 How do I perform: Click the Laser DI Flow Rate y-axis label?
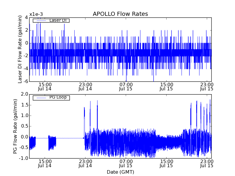point(20,49)
